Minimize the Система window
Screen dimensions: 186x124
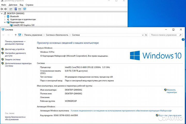click(x=166, y=30)
